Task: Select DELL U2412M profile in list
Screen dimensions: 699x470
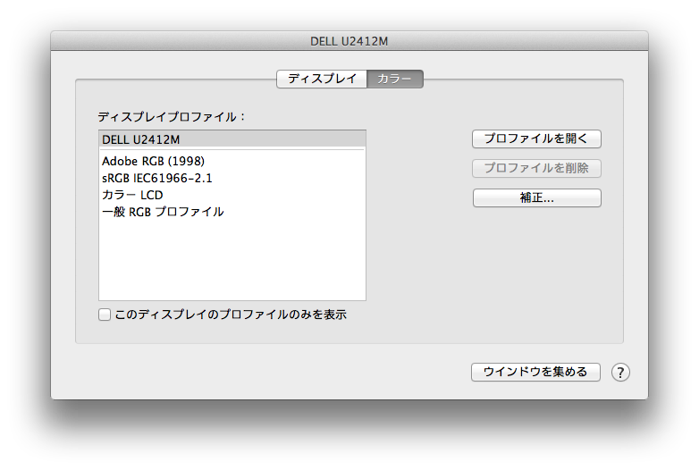Action: pyautogui.click(x=232, y=139)
